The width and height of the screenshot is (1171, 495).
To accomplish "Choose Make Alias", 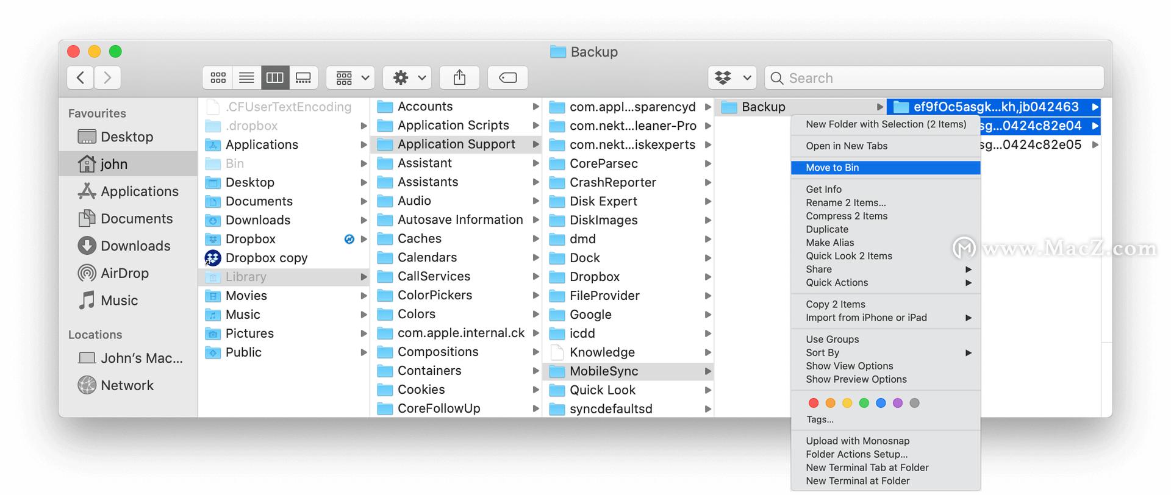I will [886, 243].
